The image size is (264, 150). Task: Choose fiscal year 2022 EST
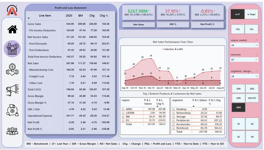(x=252, y=98)
